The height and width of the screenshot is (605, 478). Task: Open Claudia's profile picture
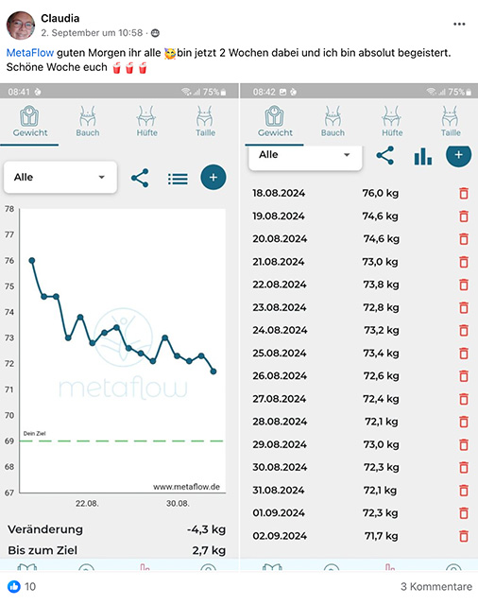(21, 26)
